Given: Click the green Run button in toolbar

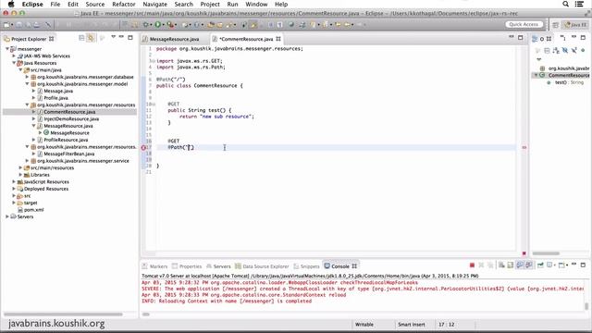Looking at the screenshot, I should (158, 25).
